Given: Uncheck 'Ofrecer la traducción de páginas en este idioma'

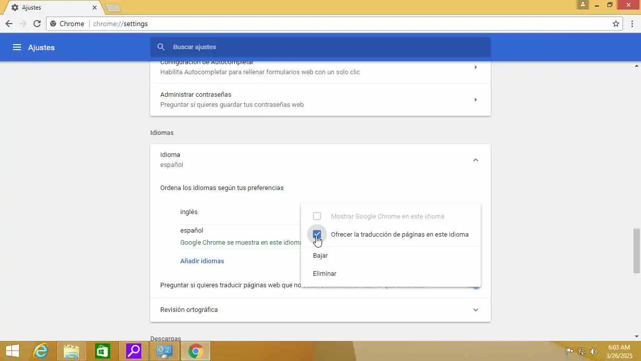Looking at the screenshot, I should [x=317, y=234].
